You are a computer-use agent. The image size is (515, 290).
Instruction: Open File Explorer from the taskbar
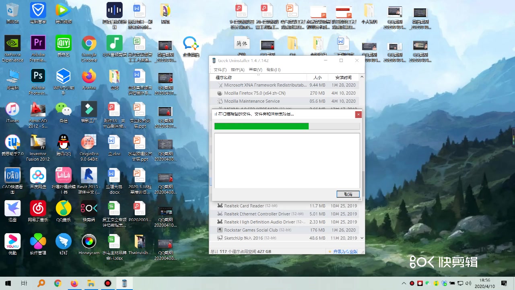pyautogui.click(x=91, y=283)
